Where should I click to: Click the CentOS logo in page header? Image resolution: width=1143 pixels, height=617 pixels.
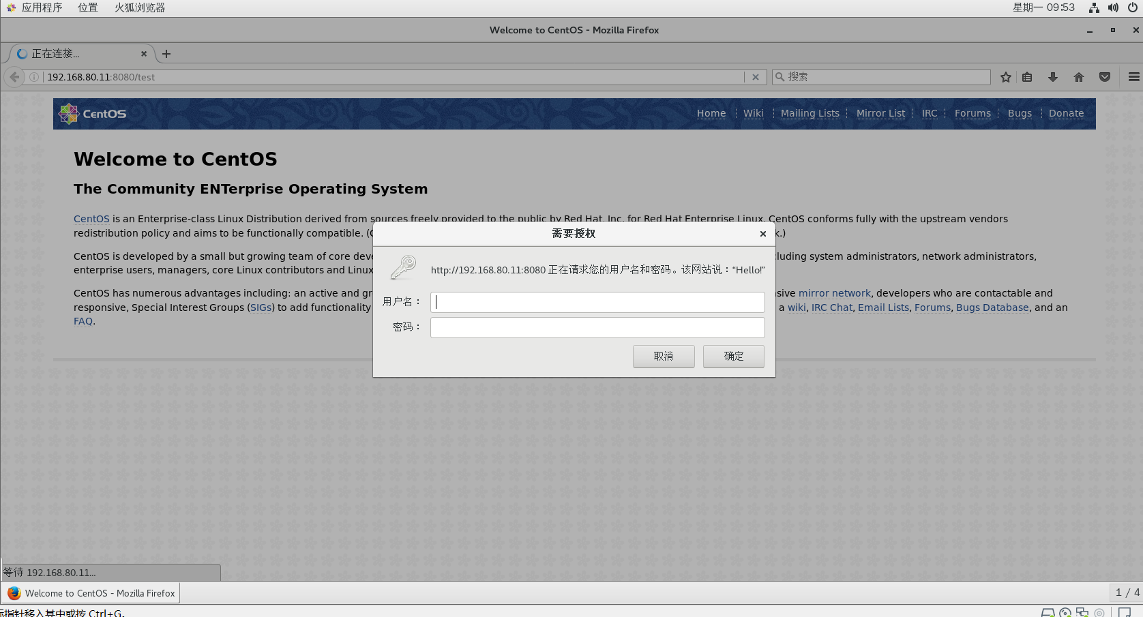[93, 114]
